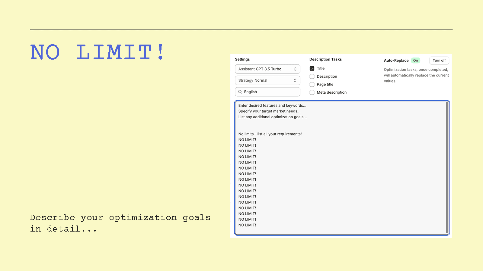The image size is (483, 271).
Task: Click the green On badge beside Auto-Replace
Action: coord(415,60)
